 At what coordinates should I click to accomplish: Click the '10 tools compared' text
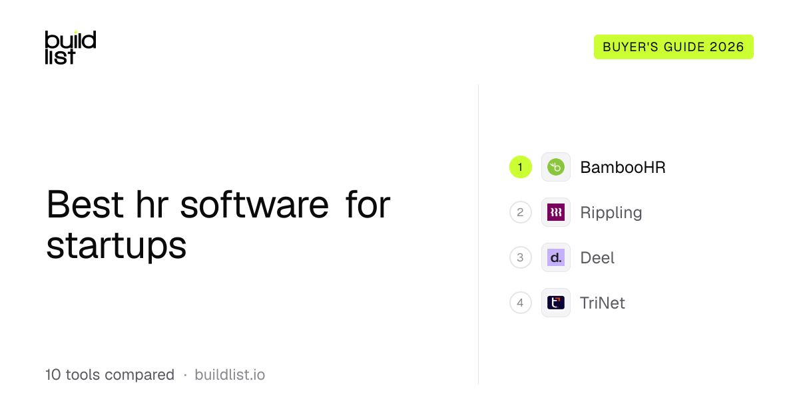110,375
